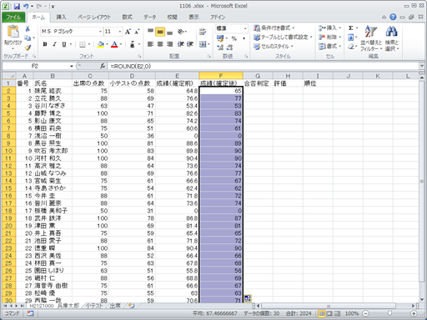The width and height of the screenshot is (427, 320).
Task: Zoom in with the plus button
Action: coord(414,313)
